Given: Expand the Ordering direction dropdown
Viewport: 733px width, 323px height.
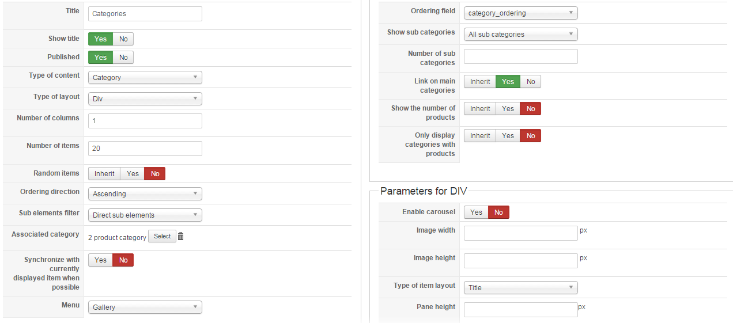Looking at the screenshot, I should (x=145, y=194).
